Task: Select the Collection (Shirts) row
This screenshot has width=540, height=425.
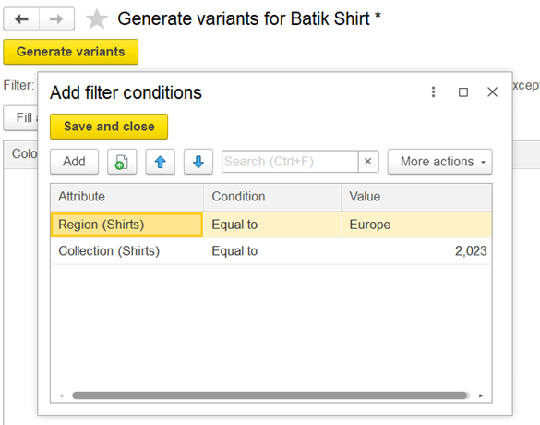Action: (x=271, y=251)
